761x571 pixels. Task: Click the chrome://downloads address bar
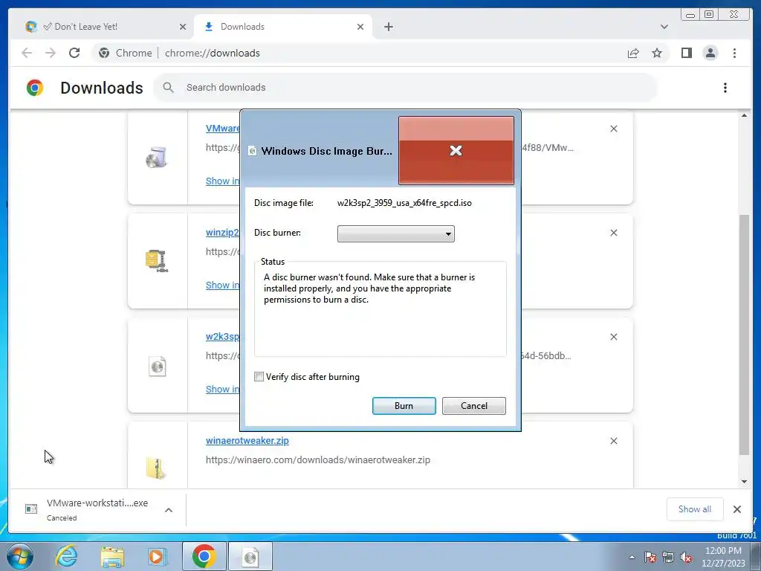pyautogui.click(x=212, y=53)
